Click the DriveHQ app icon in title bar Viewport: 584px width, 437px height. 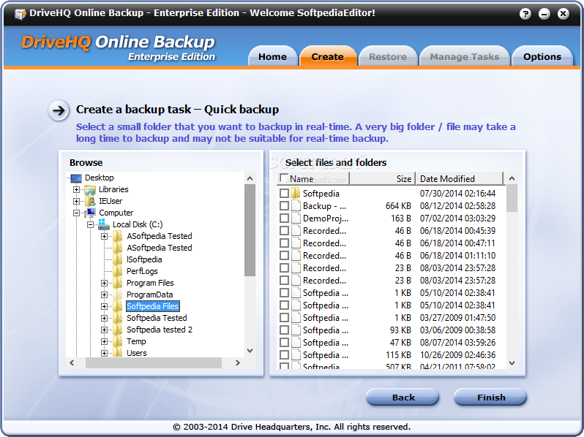click(20, 14)
